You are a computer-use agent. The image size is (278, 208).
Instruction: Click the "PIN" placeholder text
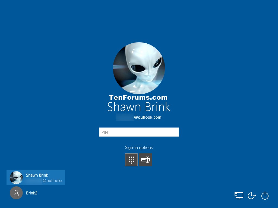pyautogui.click(x=105, y=132)
